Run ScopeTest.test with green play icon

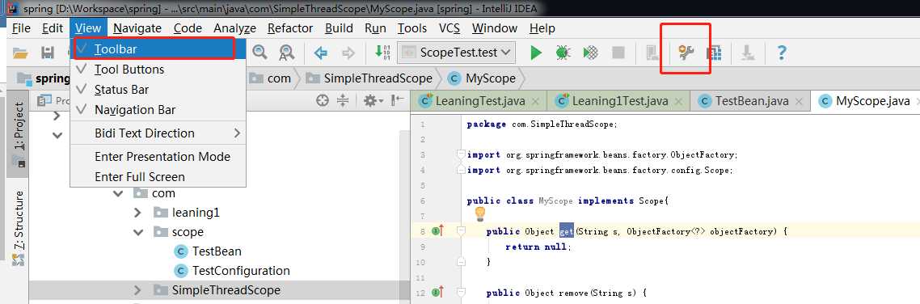536,53
